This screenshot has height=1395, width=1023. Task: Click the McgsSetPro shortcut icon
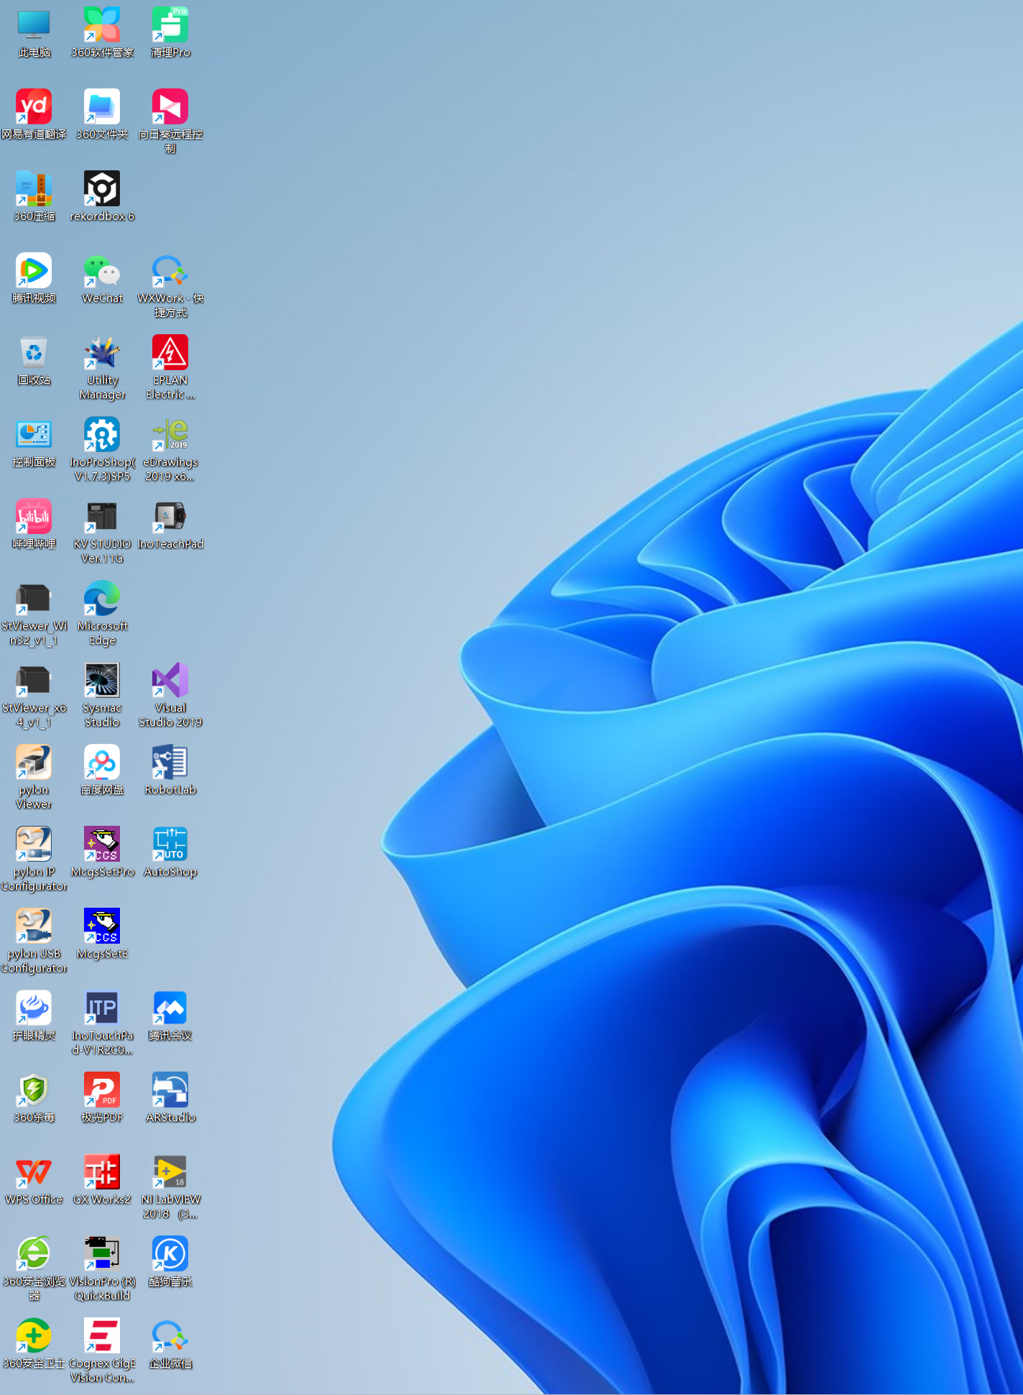click(102, 845)
